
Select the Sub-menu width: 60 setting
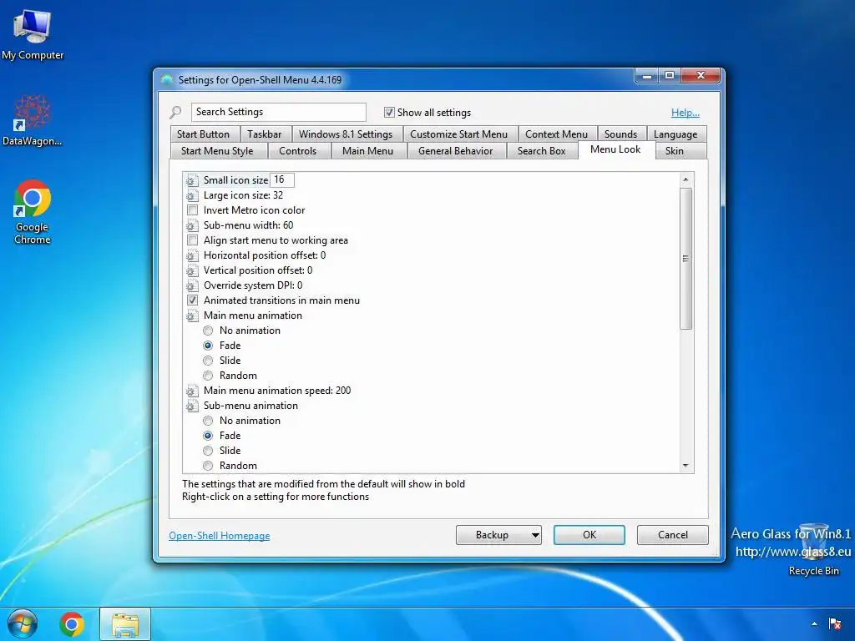(248, 225)
